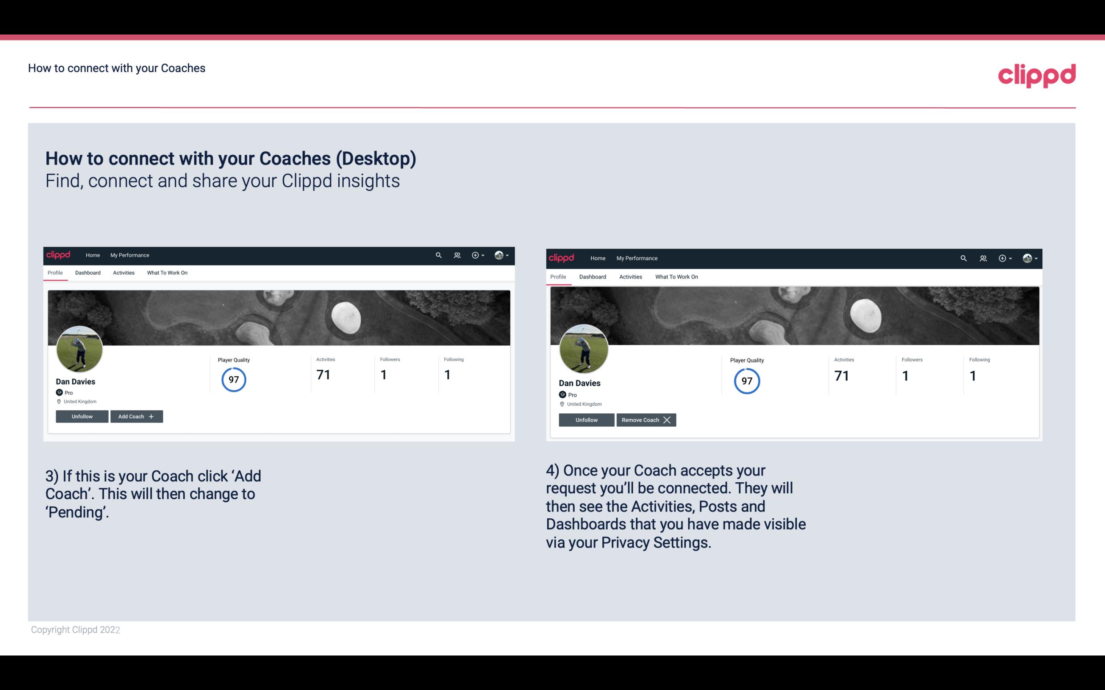Toggle the 'What To Work On' tab visibility

click(x=167, y=273)
